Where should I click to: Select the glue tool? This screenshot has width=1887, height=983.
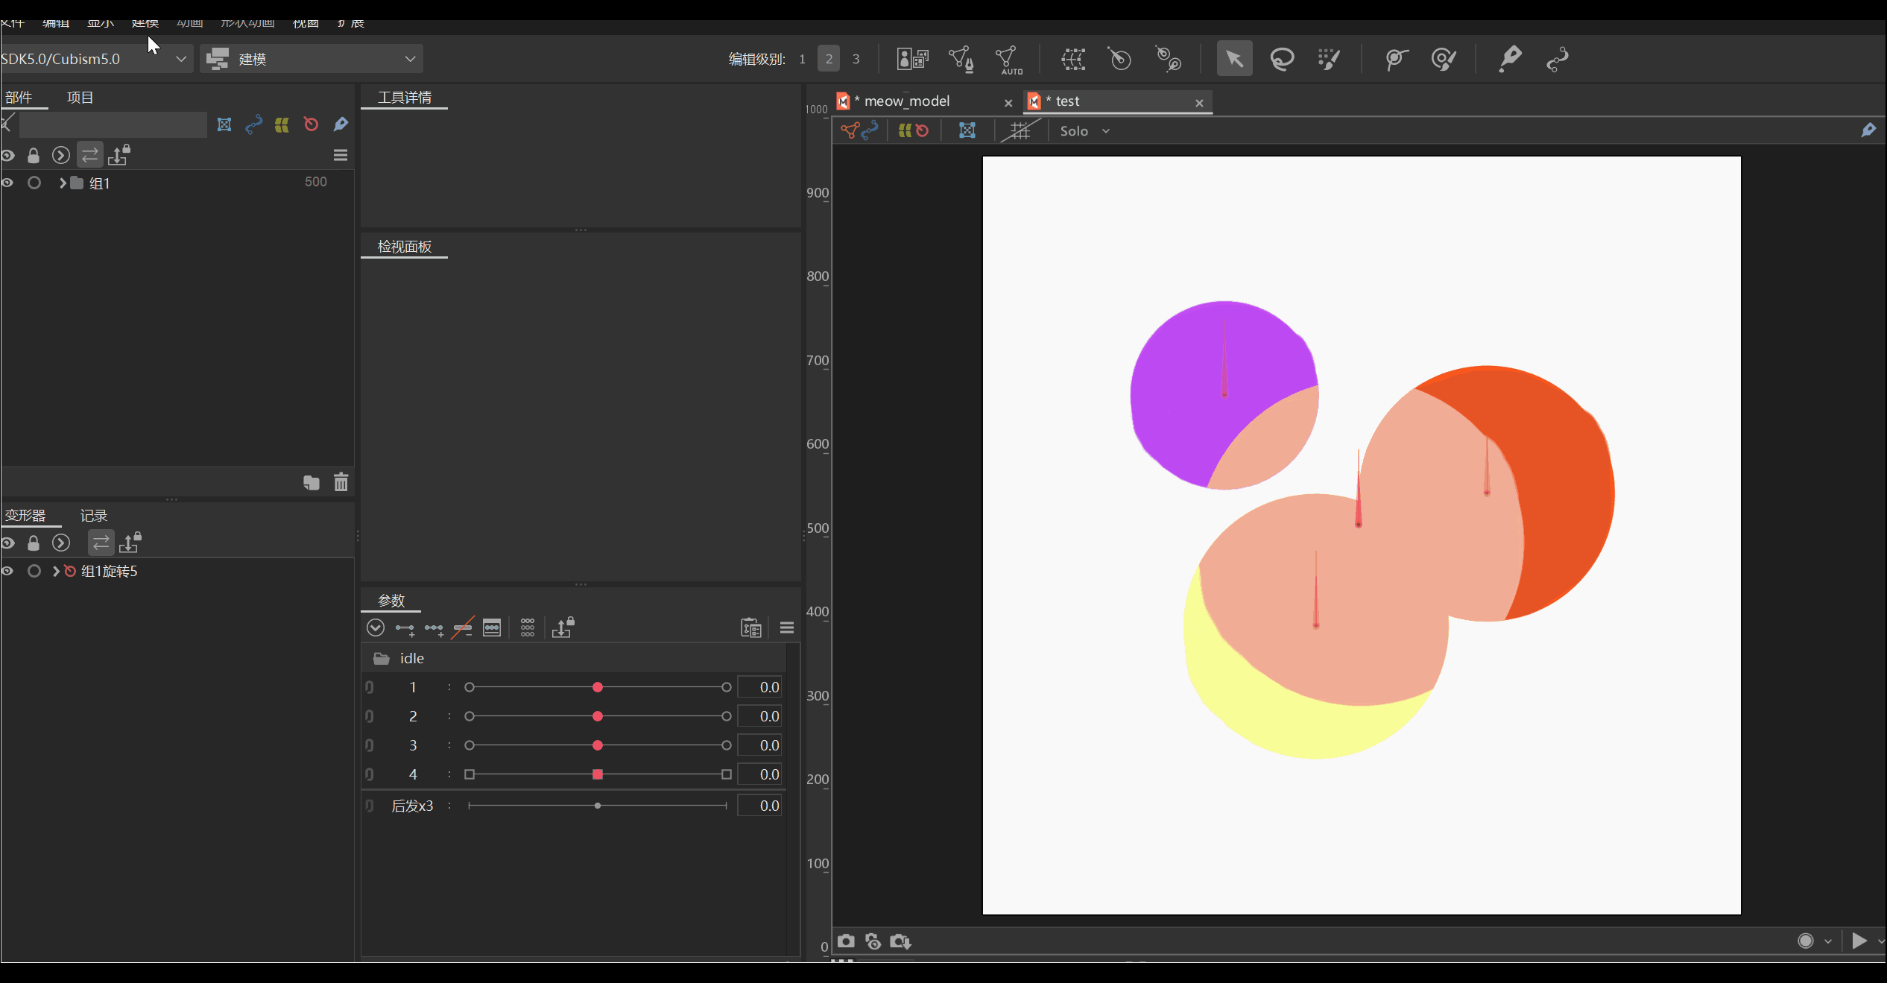pyautogui.click(x=1396, y=59)
